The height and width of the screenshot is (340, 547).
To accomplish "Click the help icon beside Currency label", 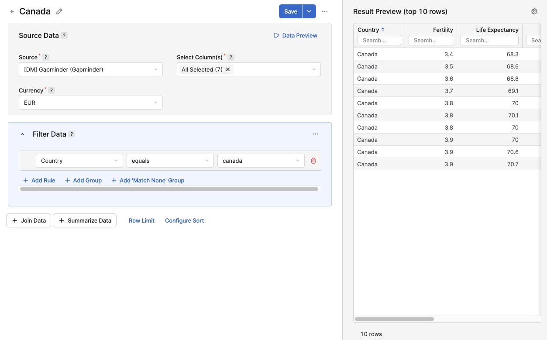I will click(51, 90).
